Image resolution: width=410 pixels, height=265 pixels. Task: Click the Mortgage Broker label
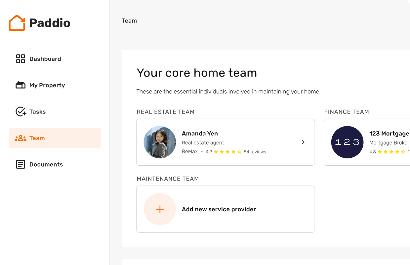pos(389,143)
